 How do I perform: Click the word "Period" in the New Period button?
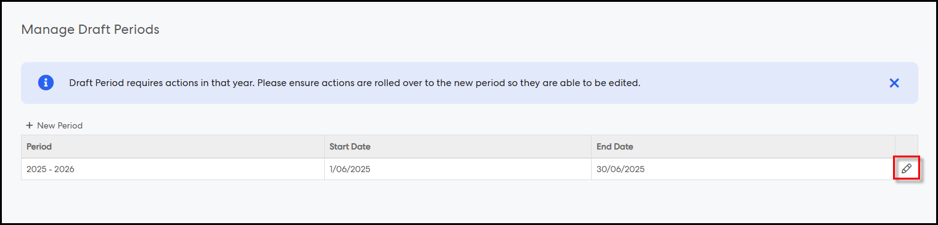pos(70,125)
